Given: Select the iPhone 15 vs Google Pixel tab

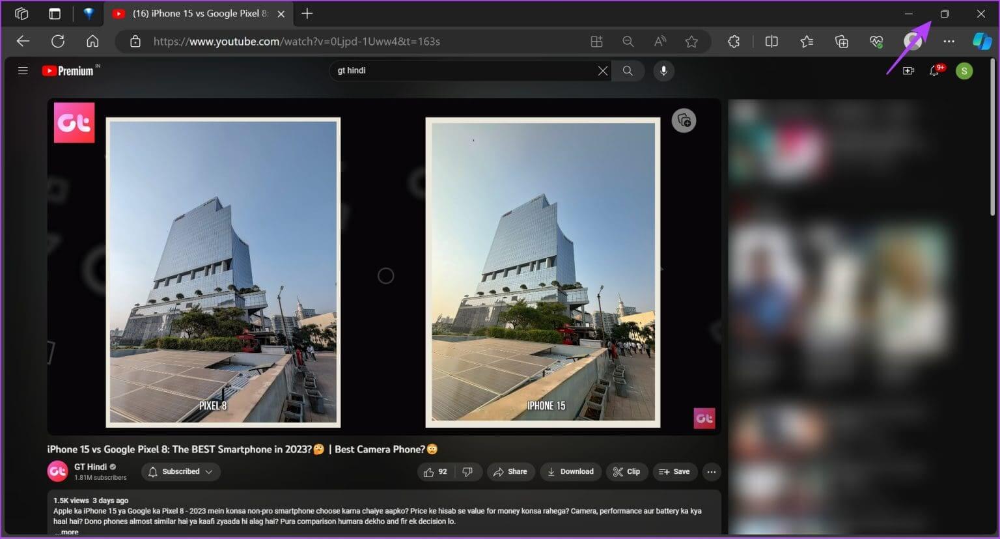Looking at the screenshot, I should pos(199,14).
